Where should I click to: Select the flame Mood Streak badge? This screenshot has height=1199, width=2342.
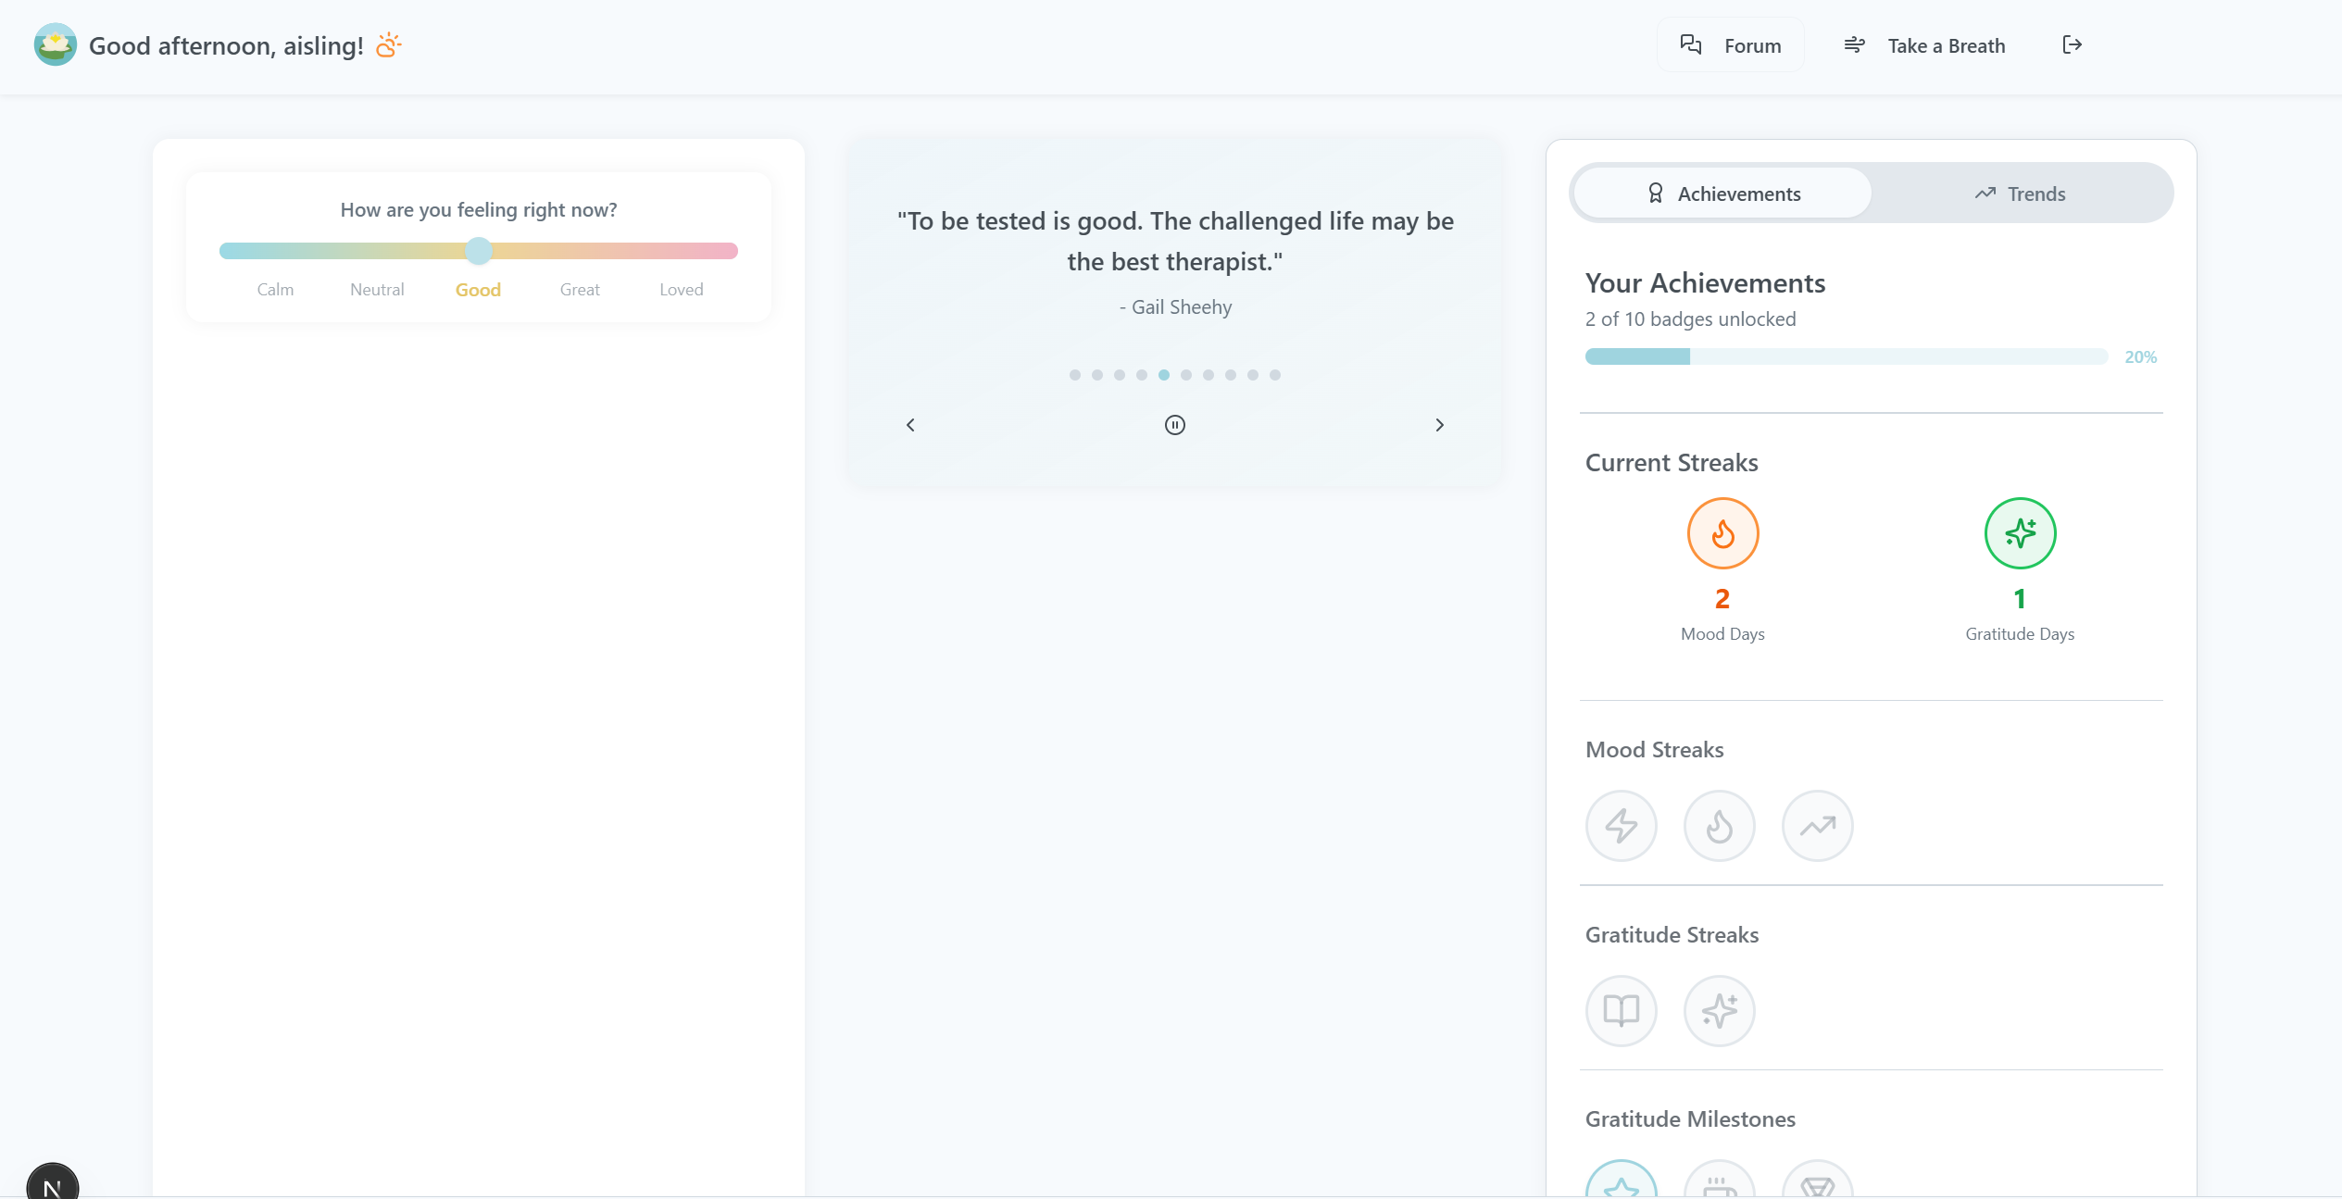(x=1719, y=825)
